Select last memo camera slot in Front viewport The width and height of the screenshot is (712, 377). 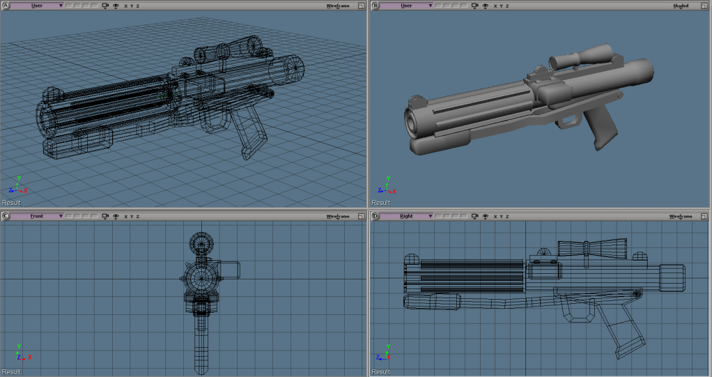(x=94, y=216)
